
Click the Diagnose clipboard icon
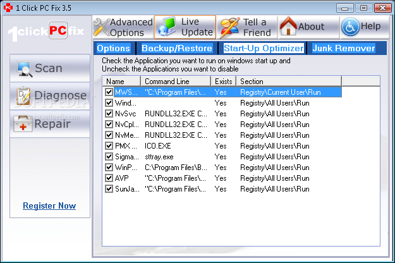23,95
